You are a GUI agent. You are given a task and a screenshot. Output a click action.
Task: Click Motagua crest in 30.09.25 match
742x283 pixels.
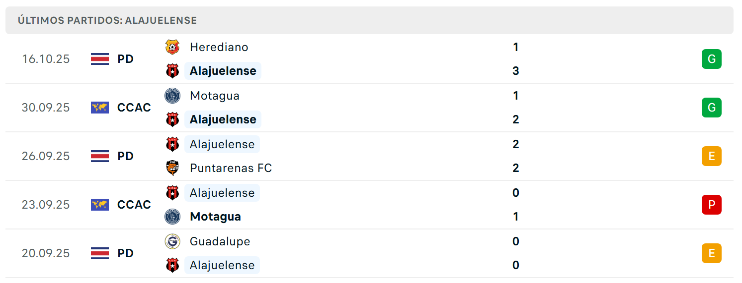(172, 96)
